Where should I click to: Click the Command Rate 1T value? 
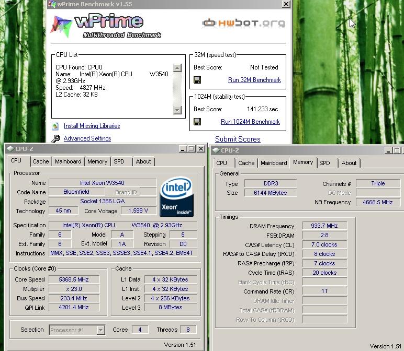324,291
